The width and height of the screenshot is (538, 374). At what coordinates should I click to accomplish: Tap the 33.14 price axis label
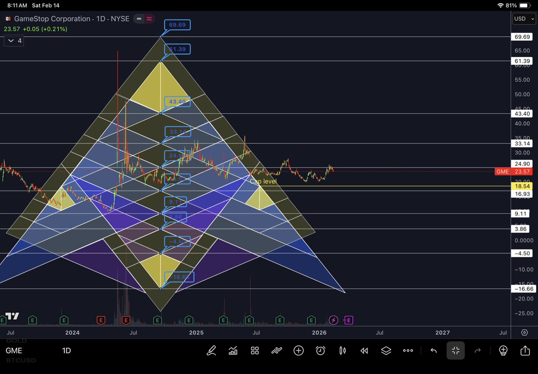click(522, 144)
